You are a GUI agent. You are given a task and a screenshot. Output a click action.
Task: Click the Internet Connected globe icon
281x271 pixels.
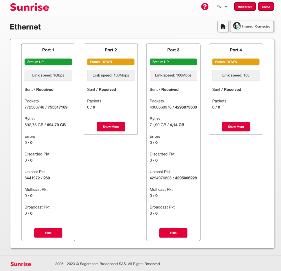(237, 26)
